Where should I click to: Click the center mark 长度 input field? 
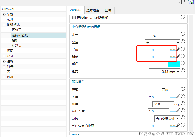[158, 50]
